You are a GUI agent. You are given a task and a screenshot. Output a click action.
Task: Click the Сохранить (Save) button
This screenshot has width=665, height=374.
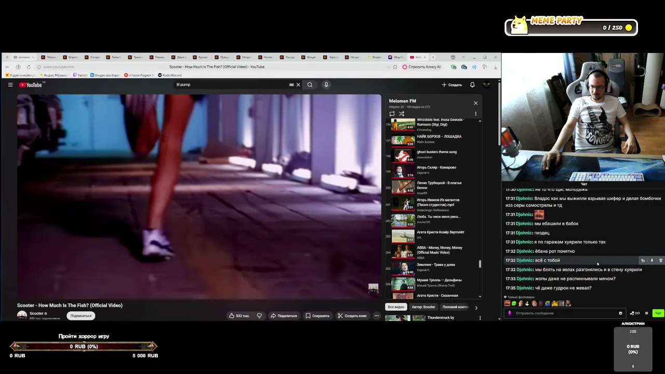tap(317, 316)
